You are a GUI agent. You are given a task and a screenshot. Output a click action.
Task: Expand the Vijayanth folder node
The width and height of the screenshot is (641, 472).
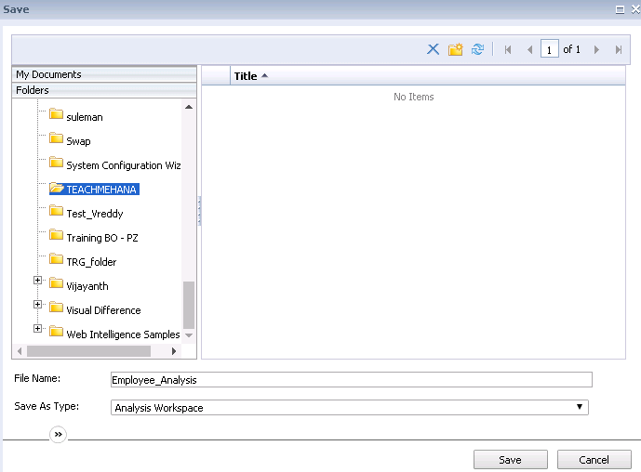[38, 281]
